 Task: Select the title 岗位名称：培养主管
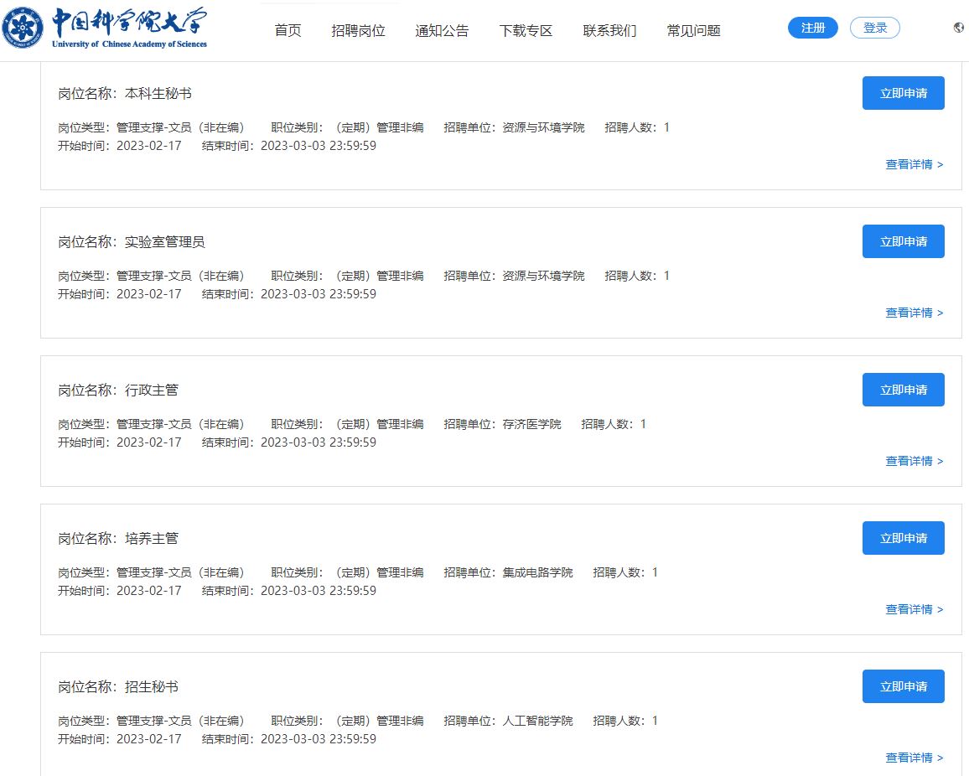(x=118, y=538)
